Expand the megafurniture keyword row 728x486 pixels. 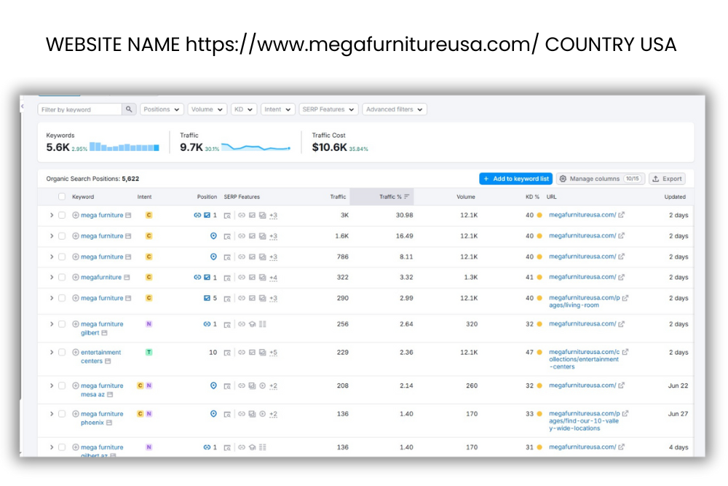click(x=52, y=278)
